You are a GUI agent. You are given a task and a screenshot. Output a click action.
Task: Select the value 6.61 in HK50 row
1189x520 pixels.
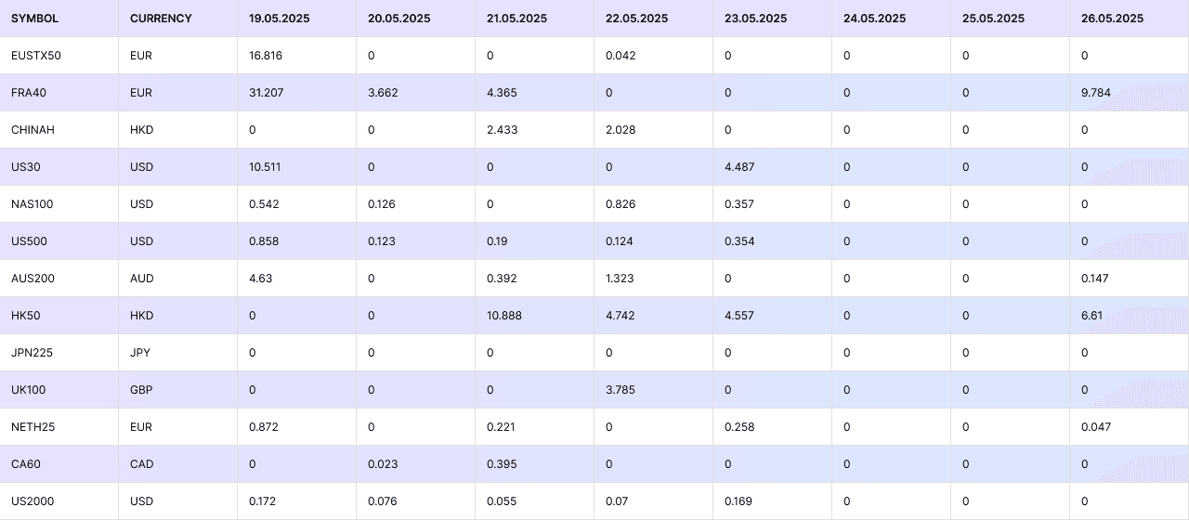point(1092,316)
